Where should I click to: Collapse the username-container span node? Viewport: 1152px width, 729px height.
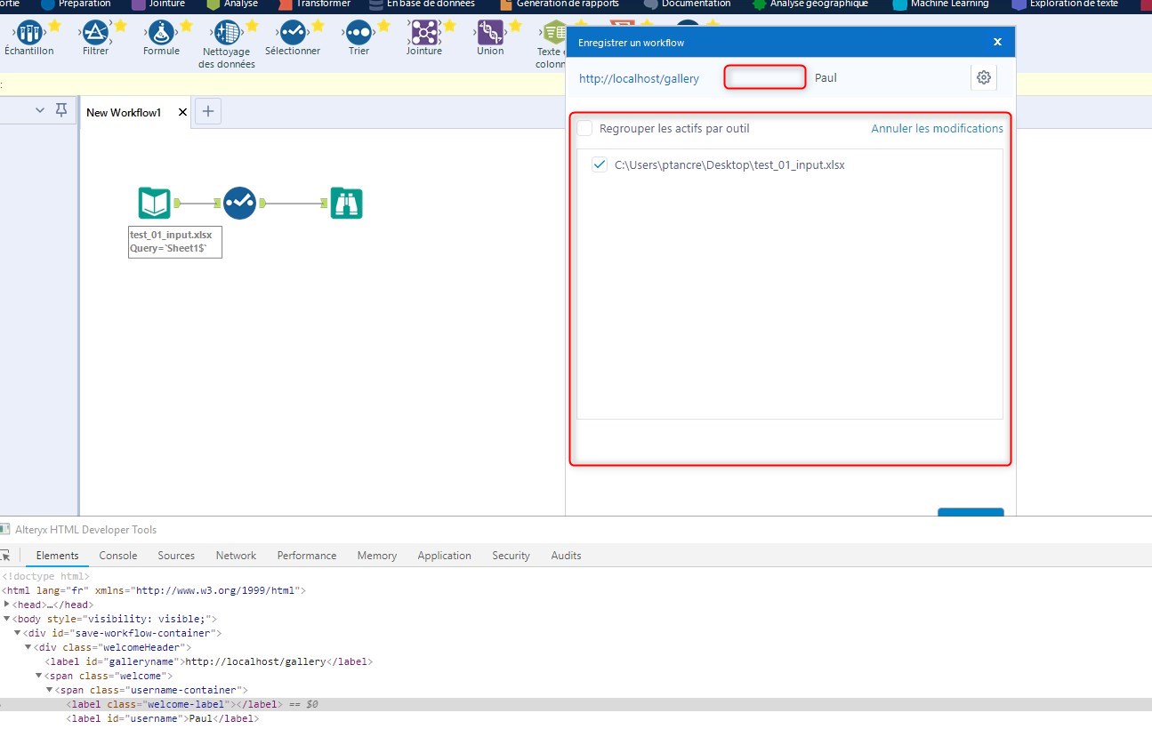(50, 690)
